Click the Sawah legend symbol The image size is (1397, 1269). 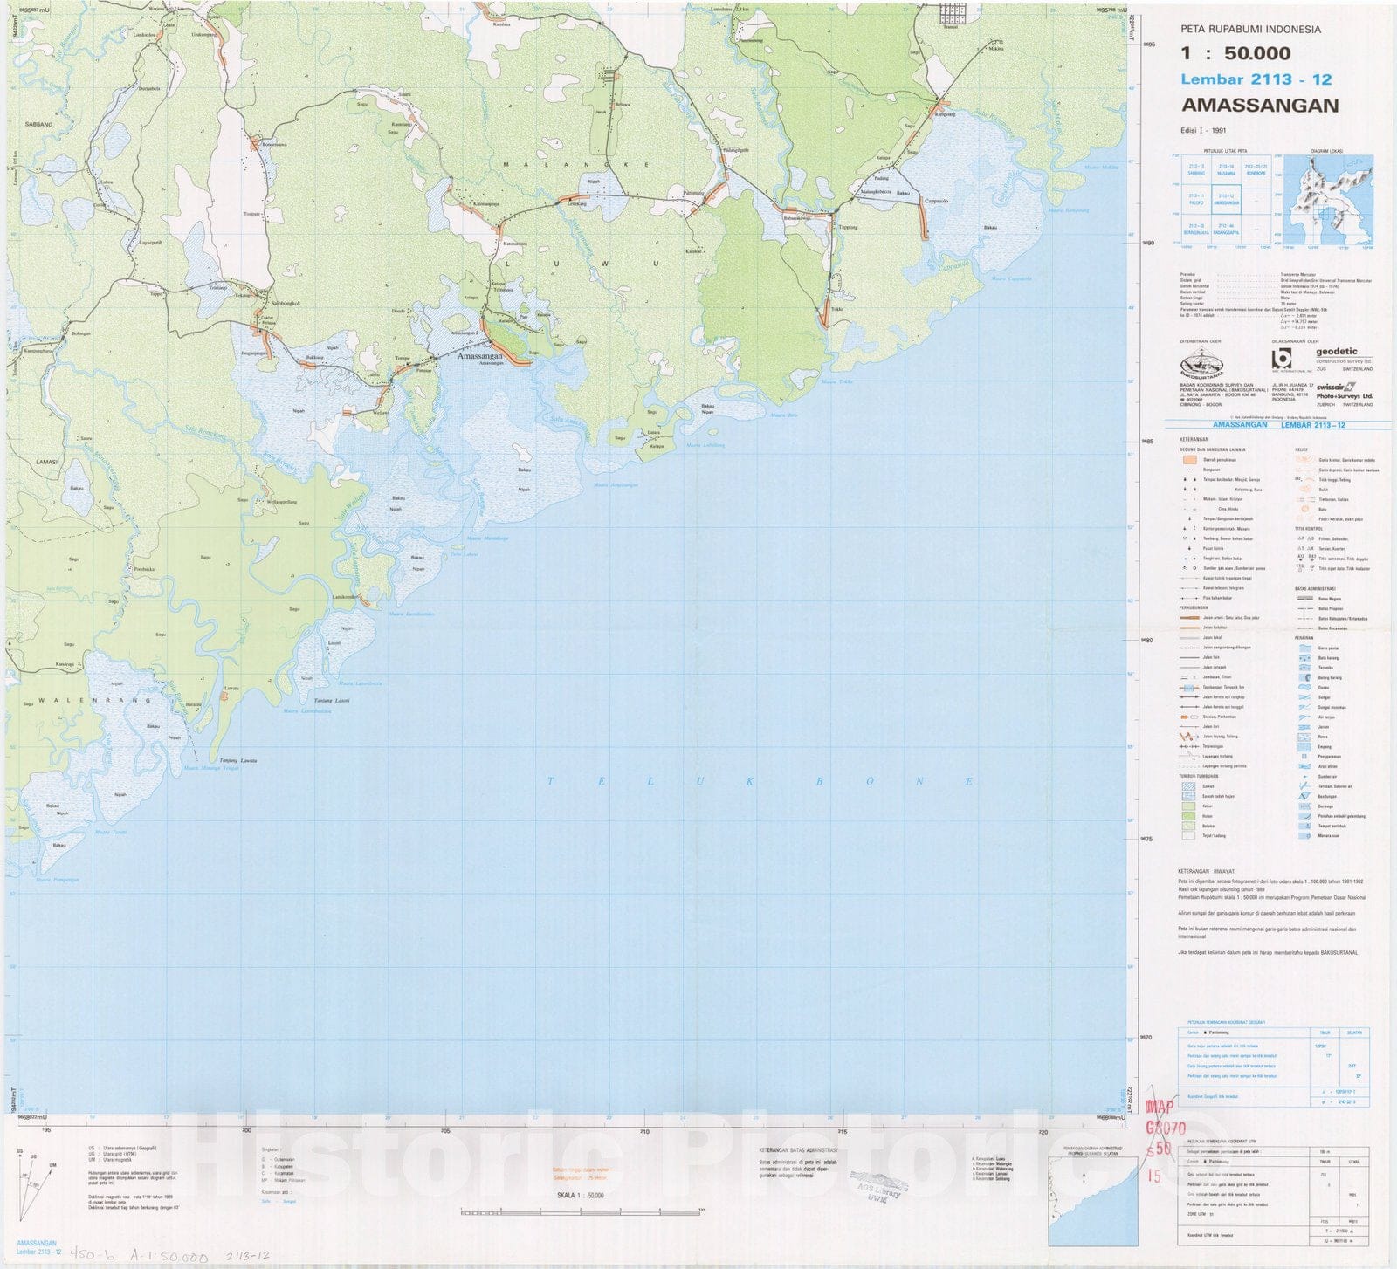pos(1187,786)
